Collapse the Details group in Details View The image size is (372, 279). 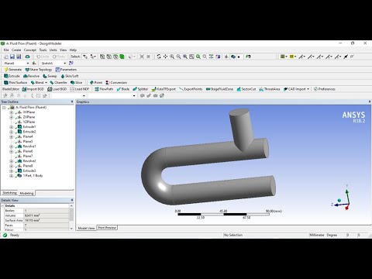[2, 205]
